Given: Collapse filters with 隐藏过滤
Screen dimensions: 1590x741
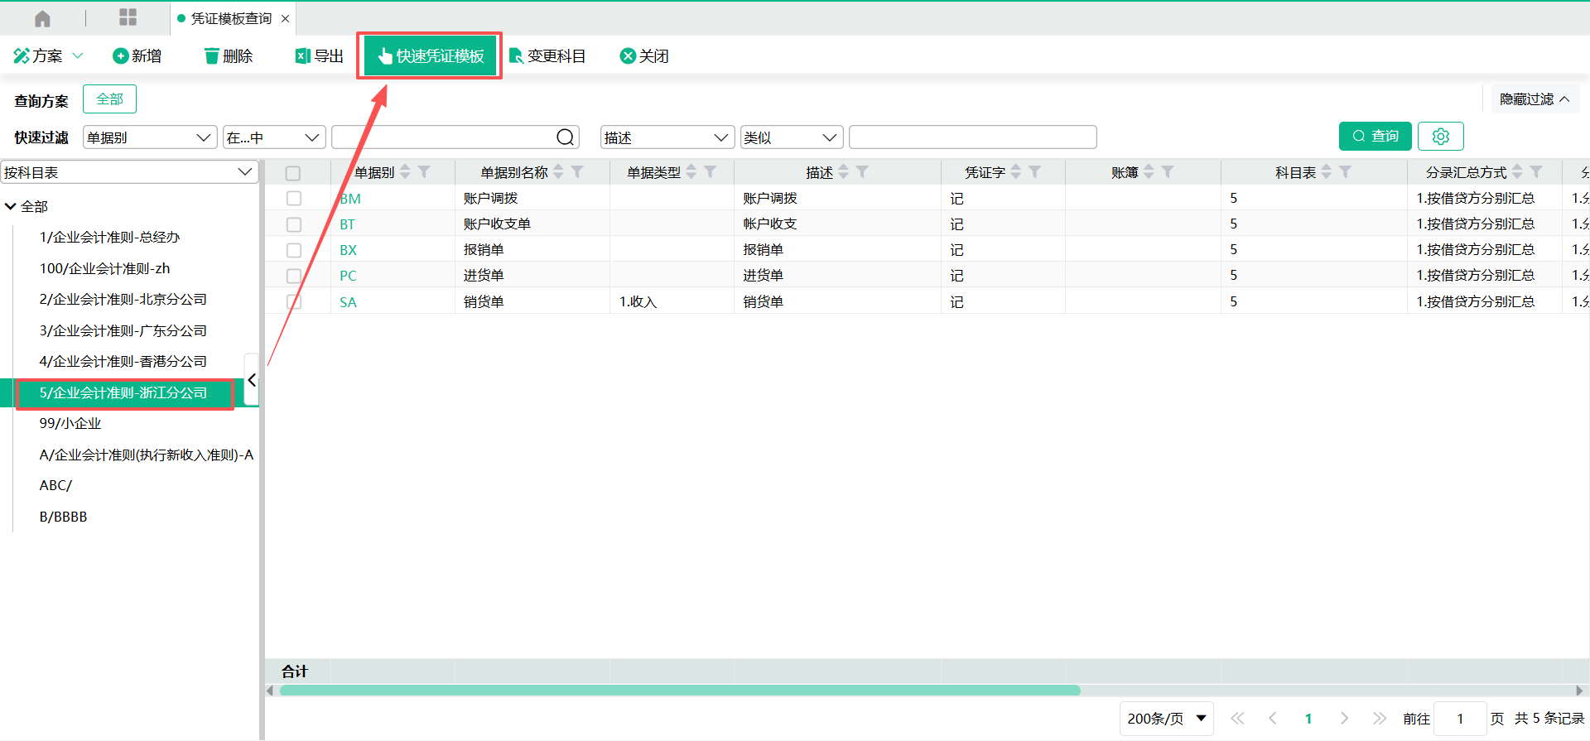Looking at the screenshot, I should (x=1535, y=99).
